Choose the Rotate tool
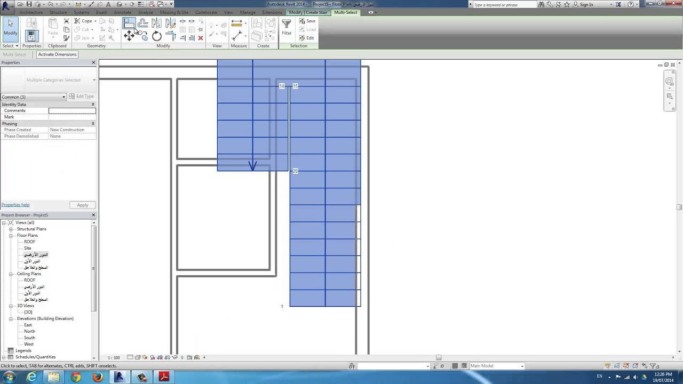The image size is (683, 384). pyautogui.click(x=156, y=36)
